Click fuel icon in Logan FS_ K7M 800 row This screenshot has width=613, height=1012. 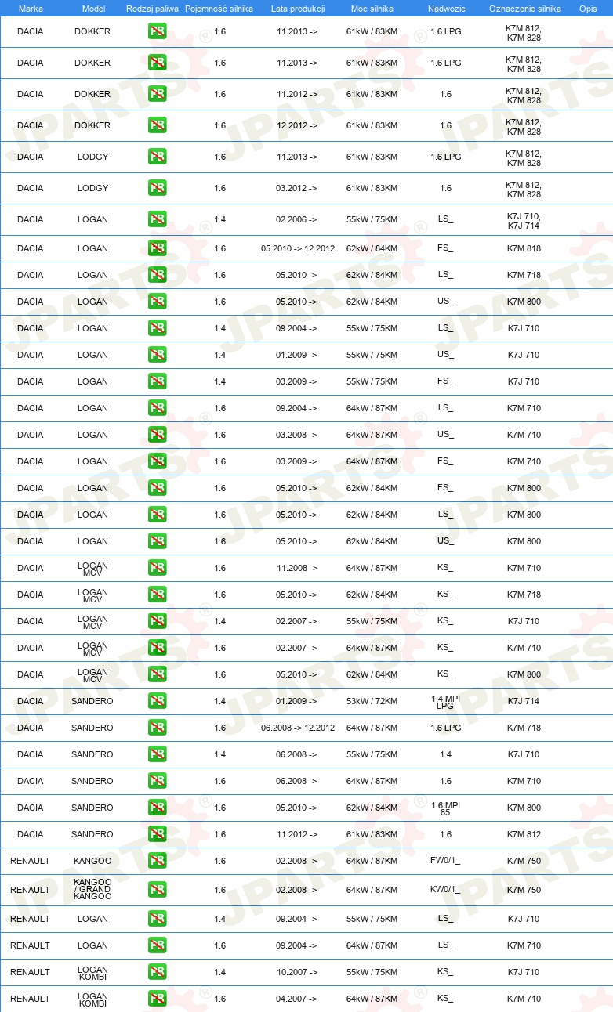pos(157,488)
